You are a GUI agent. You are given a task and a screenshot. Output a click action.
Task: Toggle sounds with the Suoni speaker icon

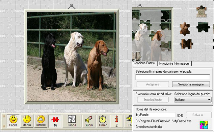(x=88, y=121)
